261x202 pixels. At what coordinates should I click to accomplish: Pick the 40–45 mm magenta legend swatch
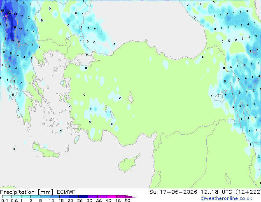coord(112,197)
